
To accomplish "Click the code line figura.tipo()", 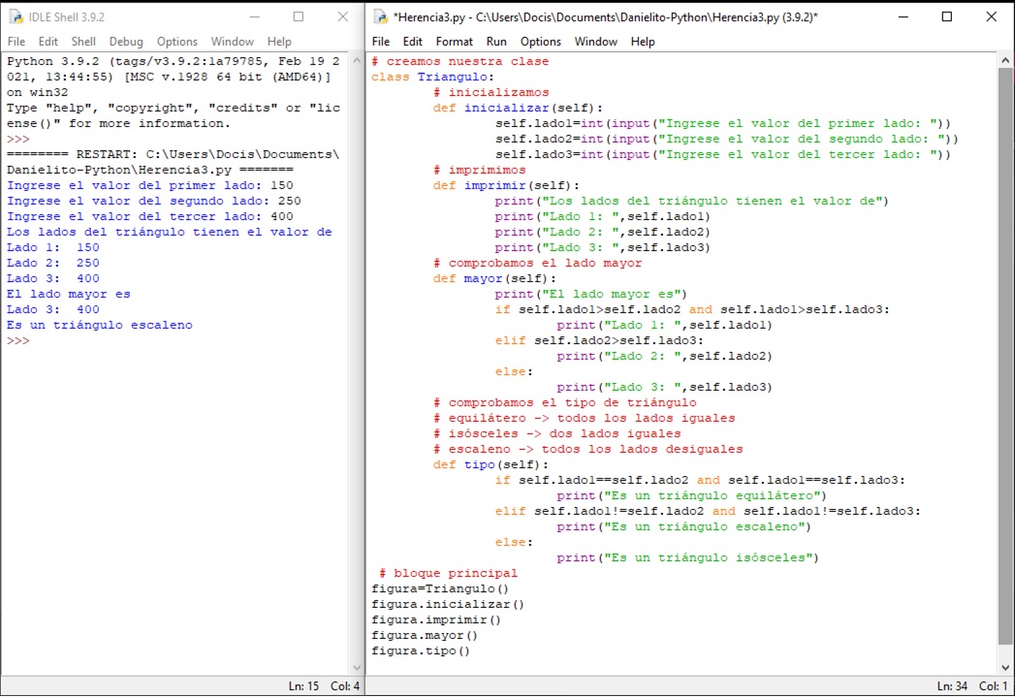I will tap(421, 651).
